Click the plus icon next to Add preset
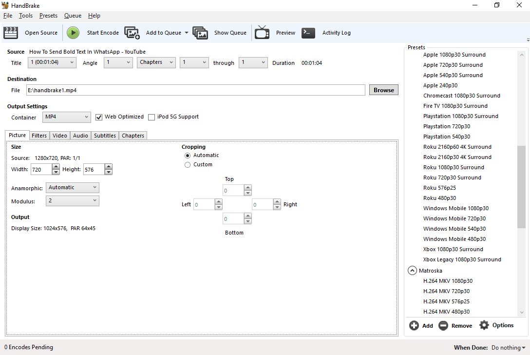The width and height of the screenshot is (530, 355). point(414,326)
